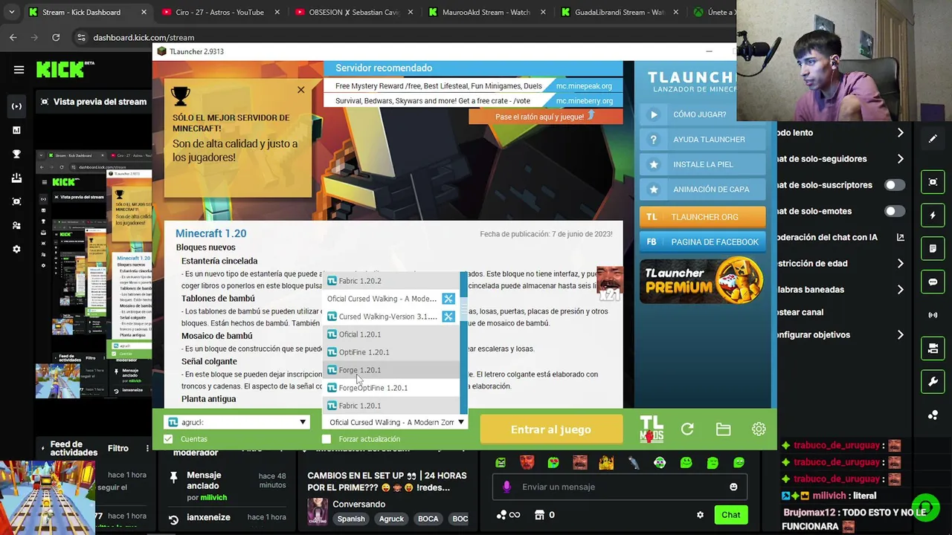Select ForgeOptiFine 1.20.1 in version list
This screenshot has width=952, height=535.
pyautogui.click(x=391, y=388)
